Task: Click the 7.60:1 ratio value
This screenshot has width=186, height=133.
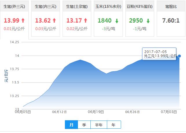Action: tap(171, 21)
